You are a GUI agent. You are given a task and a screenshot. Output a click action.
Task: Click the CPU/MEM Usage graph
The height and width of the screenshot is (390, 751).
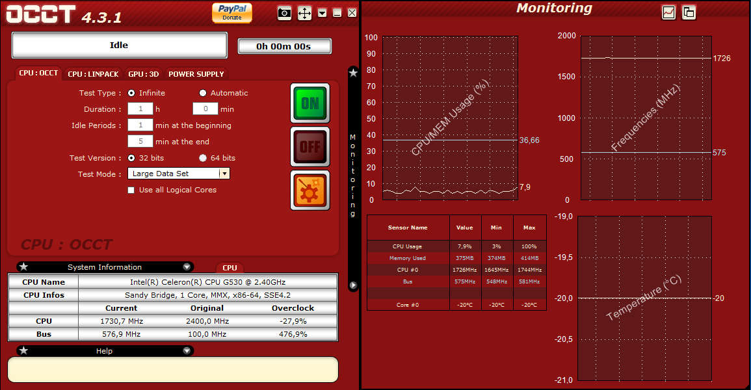tap(450, 118)
